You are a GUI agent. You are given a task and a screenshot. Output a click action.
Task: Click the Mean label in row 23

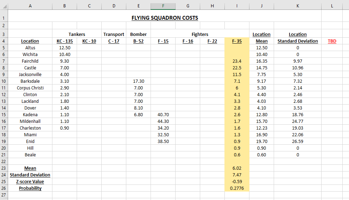(30, 168)
